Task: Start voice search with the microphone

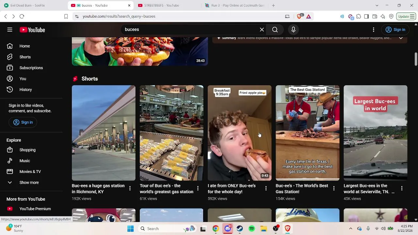Action: pos(293,30)
